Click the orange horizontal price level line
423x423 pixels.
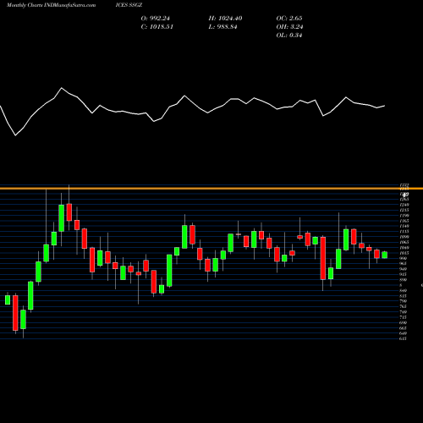(211, 188)
